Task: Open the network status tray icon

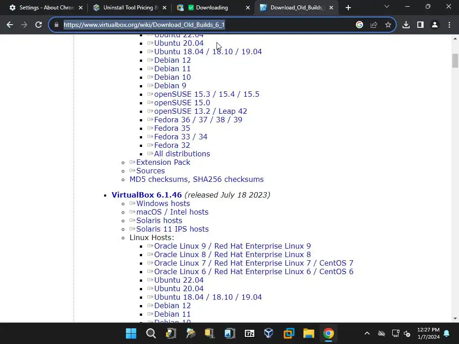Action: tap(395, 333)
